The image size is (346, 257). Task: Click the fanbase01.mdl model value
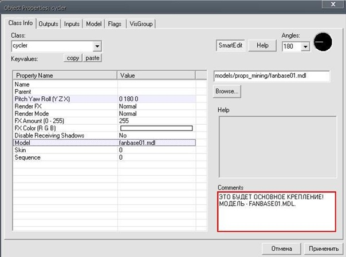pos(137,143)
